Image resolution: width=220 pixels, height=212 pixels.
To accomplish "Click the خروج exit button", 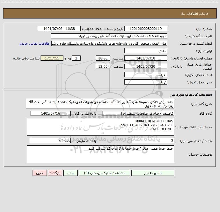I will (x=39, y=173).
